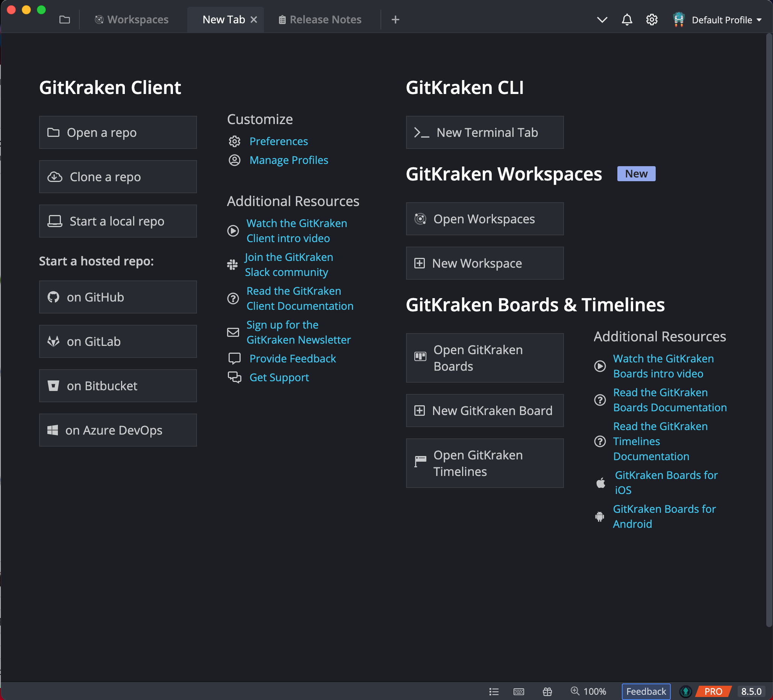Click Open a repo button

[118, 132]
